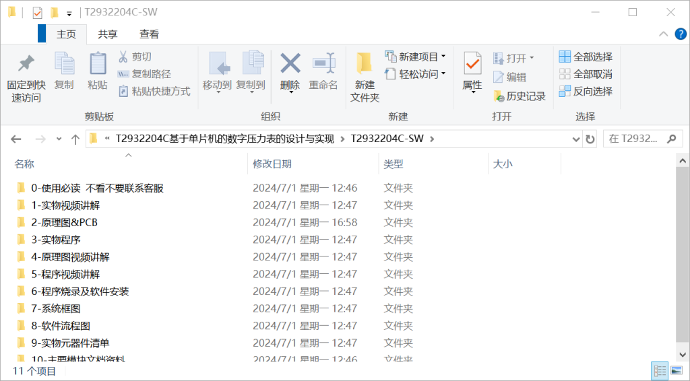The height and width of the screenshot is (381, 690).
Task: Click the scrollbar down arrow
Action: (683, 354)
